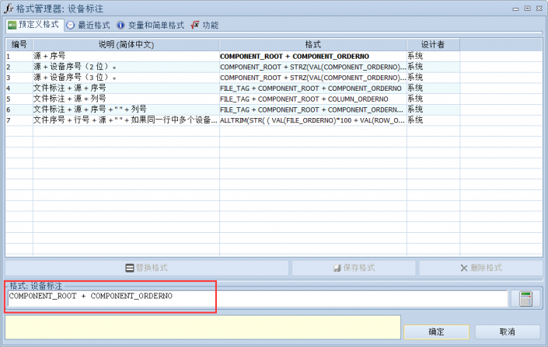Viewport: 548px width, 347px height.
Task: Sort by the 编号 column header
Action: [x=19, y=45]
